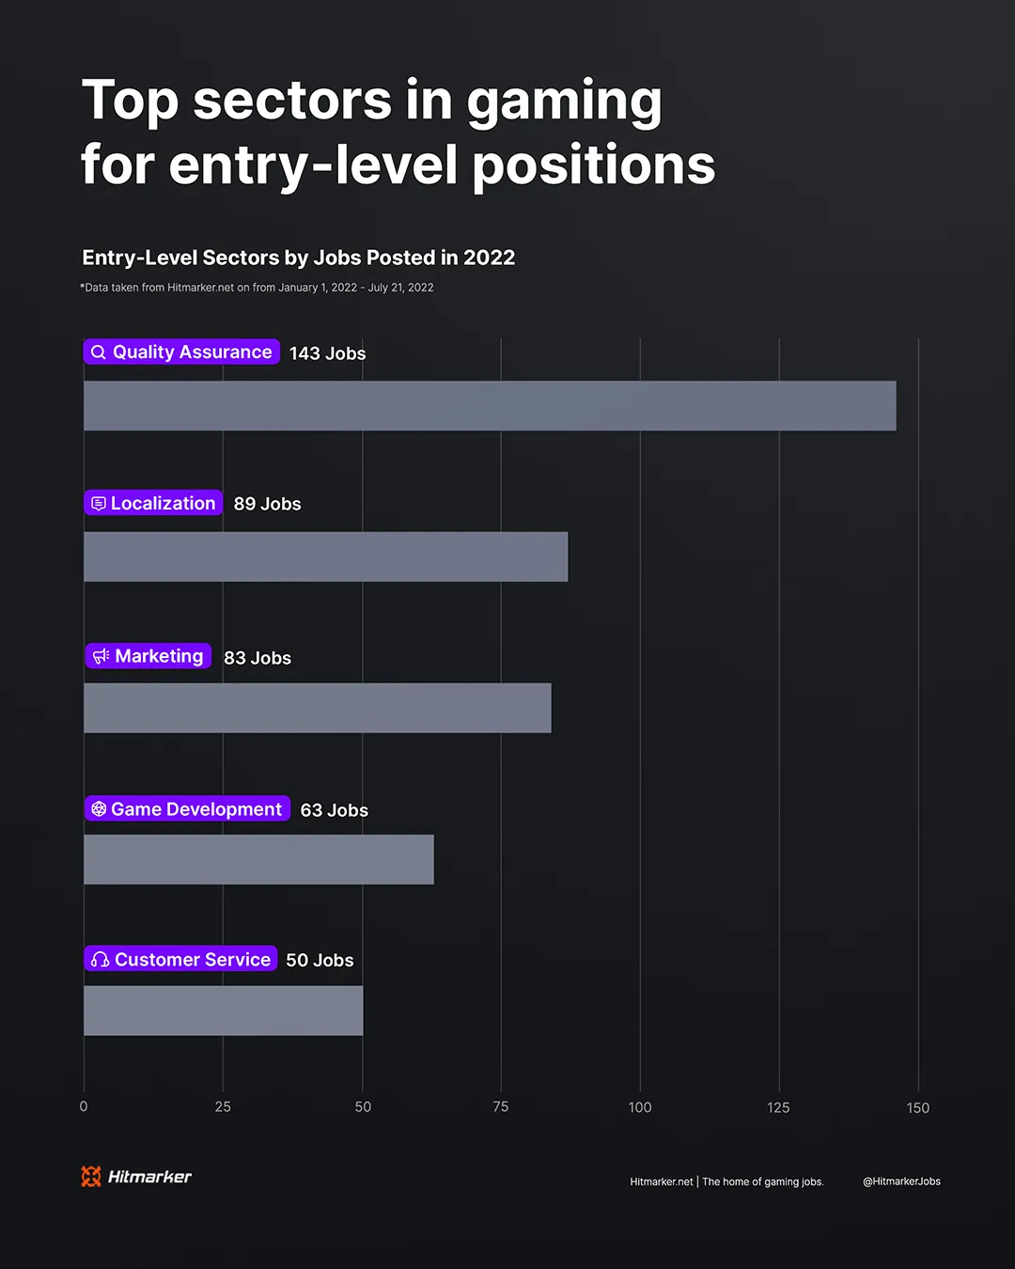
Task: Click the Hitmarker wordmark text
Action: pyautogui.click(x=149, y=1177)
